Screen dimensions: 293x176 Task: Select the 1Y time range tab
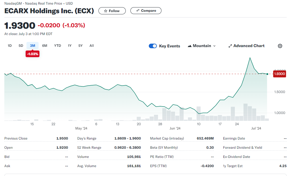pyautogui.click(x=70, y=46)
